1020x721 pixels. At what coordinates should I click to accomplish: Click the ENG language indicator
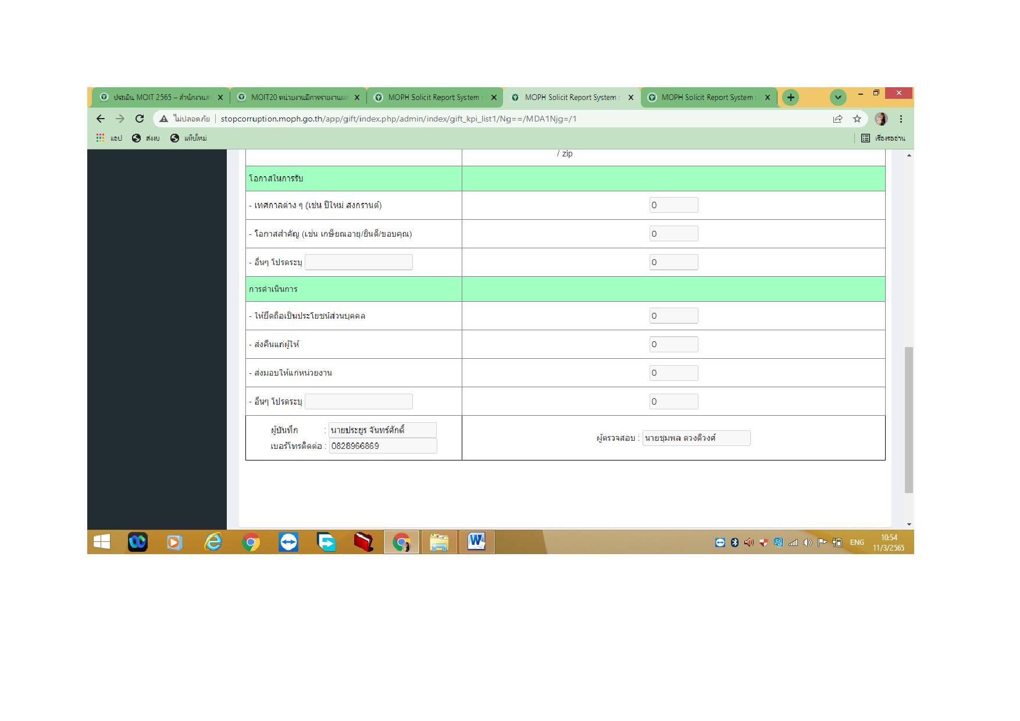pyautogui.click(x=857, y=542)
